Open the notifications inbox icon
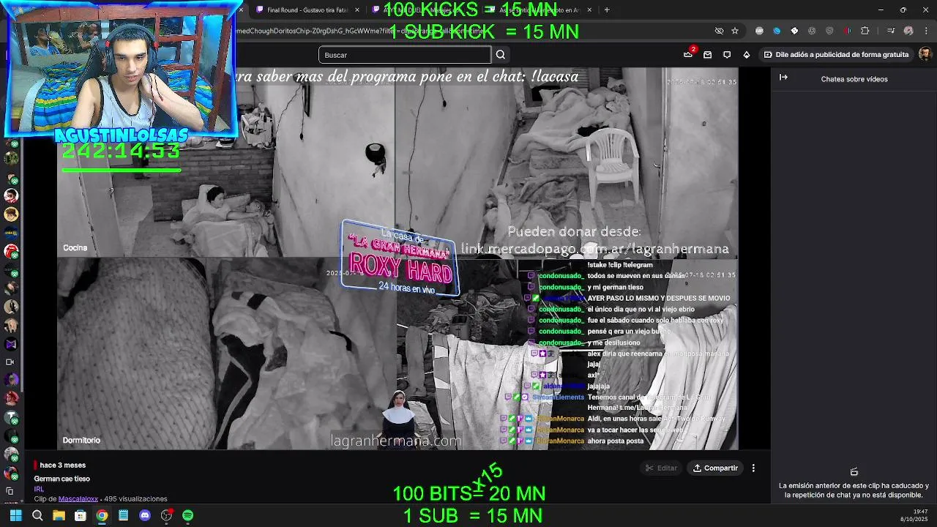 pos(707,55)
